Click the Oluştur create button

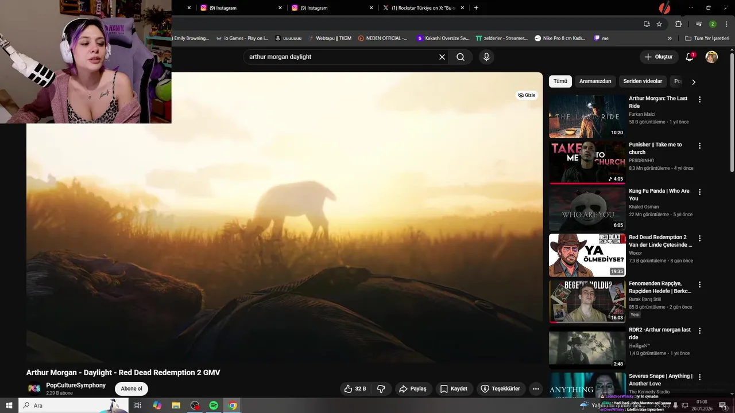coord(658,57)
